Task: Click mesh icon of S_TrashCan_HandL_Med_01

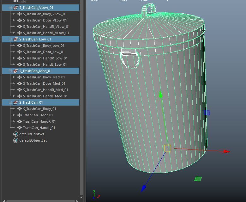Action: (x=20, y=96)
